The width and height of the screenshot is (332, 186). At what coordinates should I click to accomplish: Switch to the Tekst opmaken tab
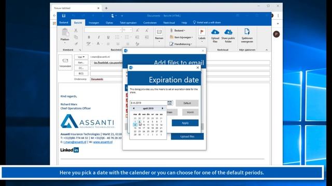(x=128, y=23)
